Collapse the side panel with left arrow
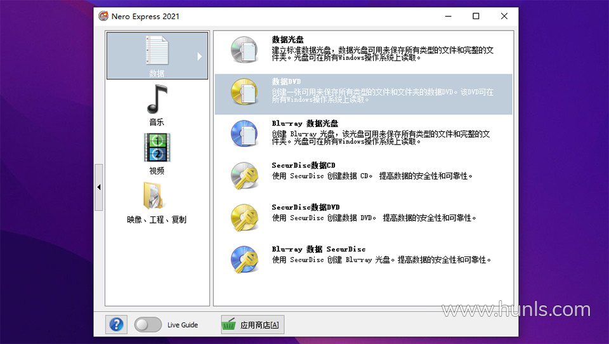This screenshot has height=344, width=609. 99,187
